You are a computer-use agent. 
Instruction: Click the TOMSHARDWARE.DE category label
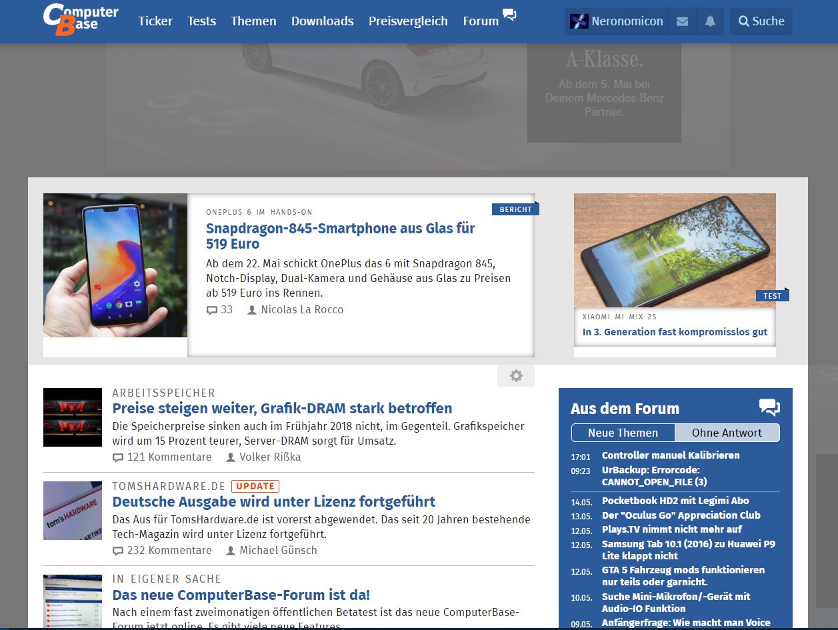[169, 487]
